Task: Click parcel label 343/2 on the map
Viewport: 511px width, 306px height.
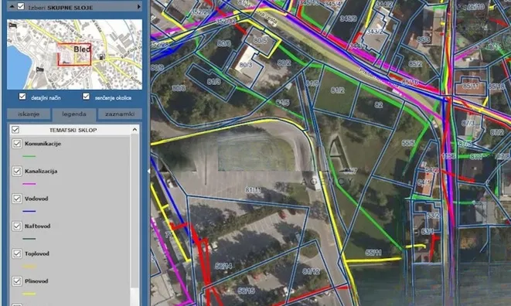Action: (374, 31)
